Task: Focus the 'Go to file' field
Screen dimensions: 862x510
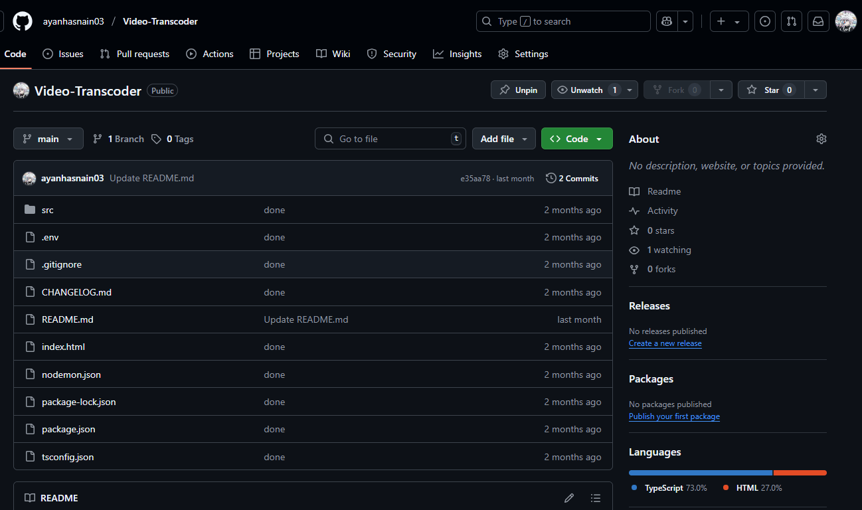Action: [x=390, y=139]
